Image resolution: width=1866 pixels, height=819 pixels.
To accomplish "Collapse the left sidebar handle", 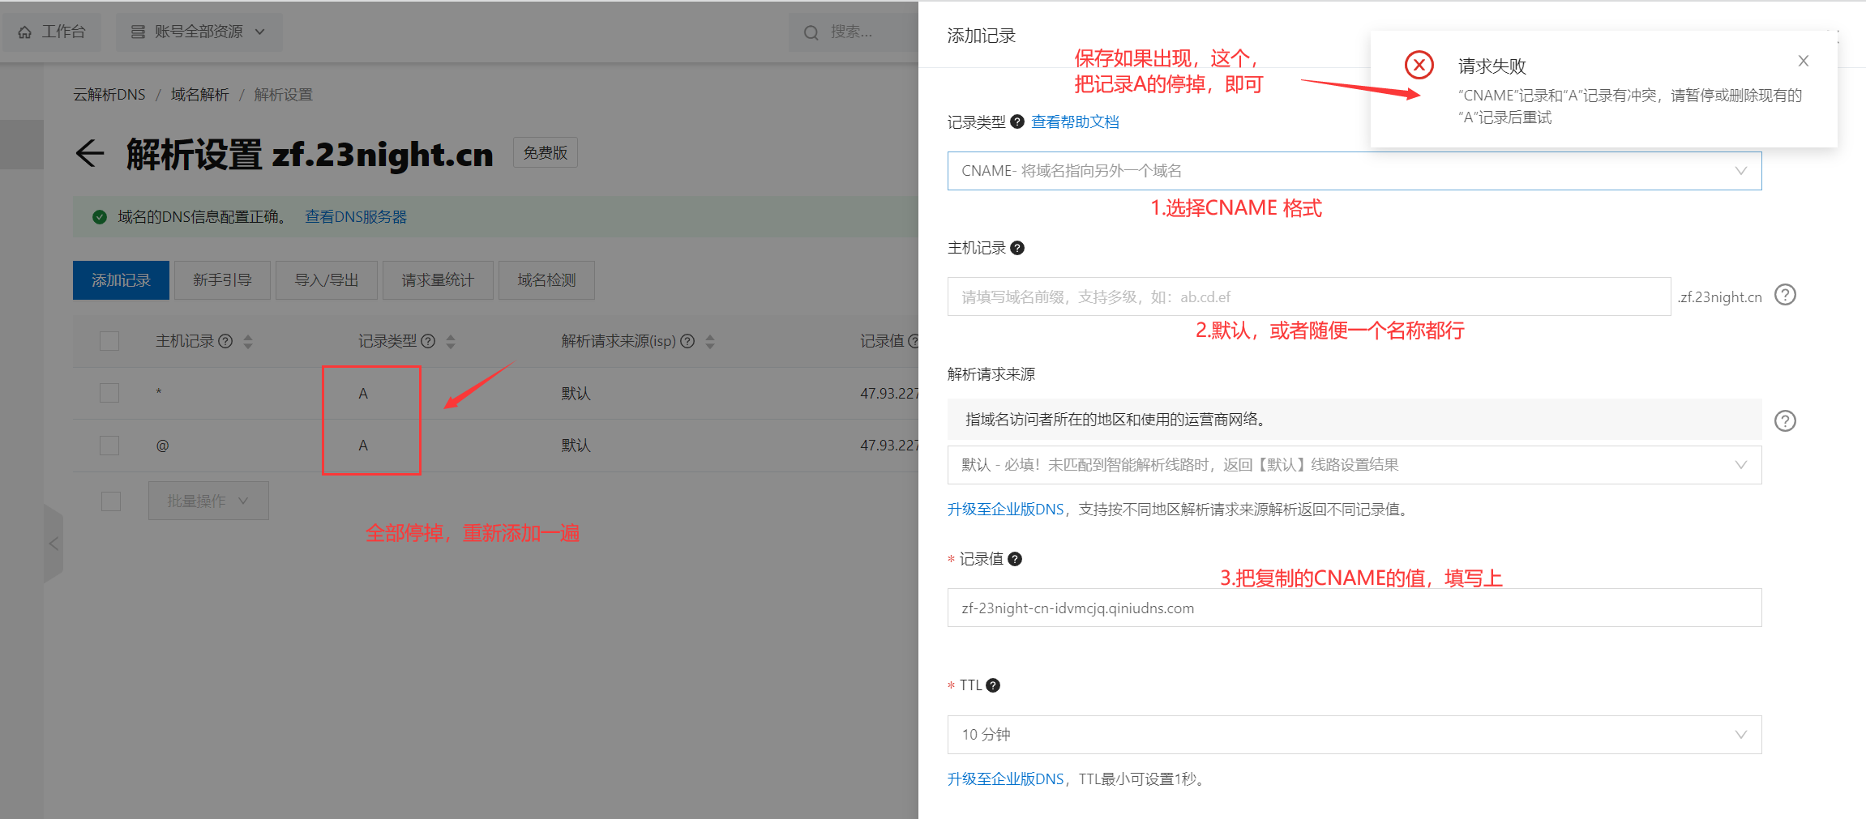I will [53, 544].
